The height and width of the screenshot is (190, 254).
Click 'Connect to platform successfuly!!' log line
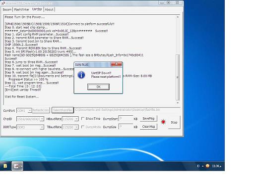(x=60, y=24)
